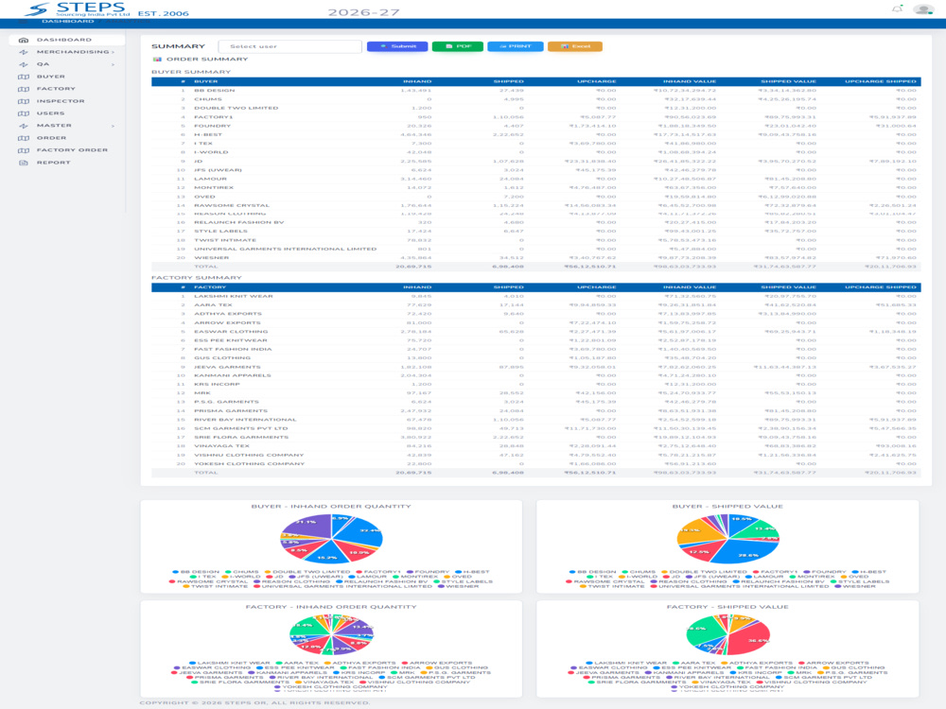946x709 pixels.
Task: Export summary with the PDF button
Action: coord(457,46)
